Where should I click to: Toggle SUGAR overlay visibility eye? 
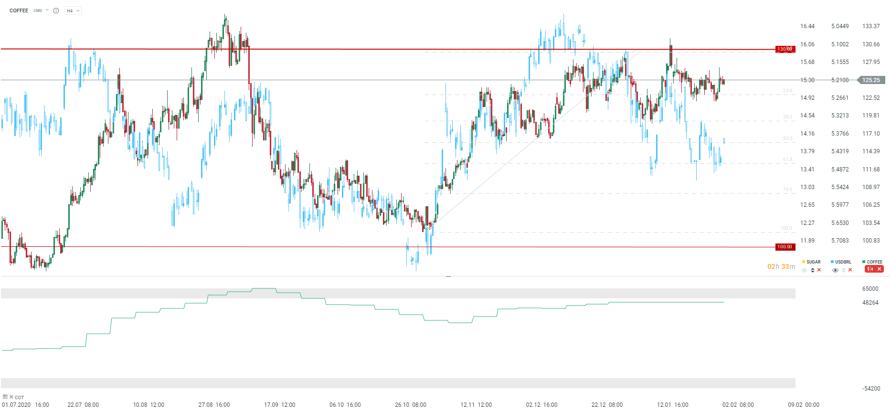pyautogui.click(x=805, y=270)
